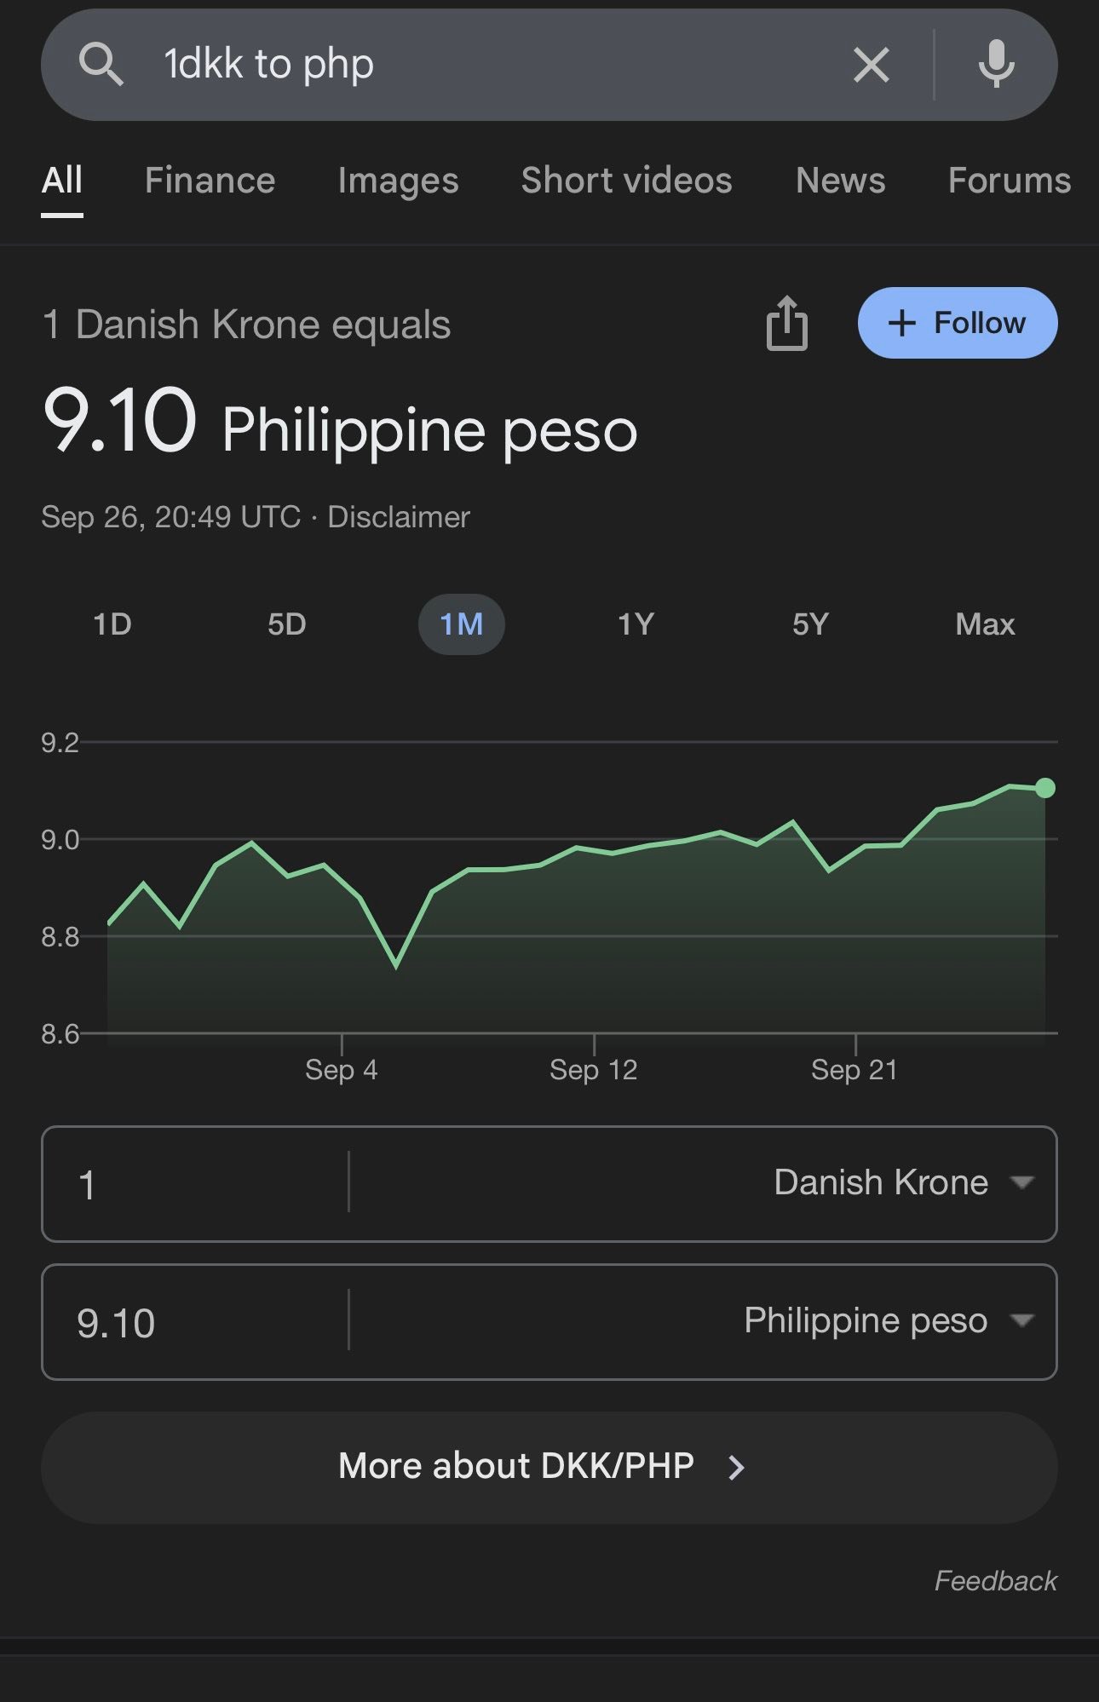Click the Feedback link
Screen dimensions: 1099x1702
pos(995,1581)
